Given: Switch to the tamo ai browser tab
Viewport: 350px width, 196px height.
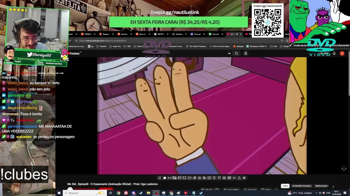Looking at the screenshot, I should coord(142,34).
